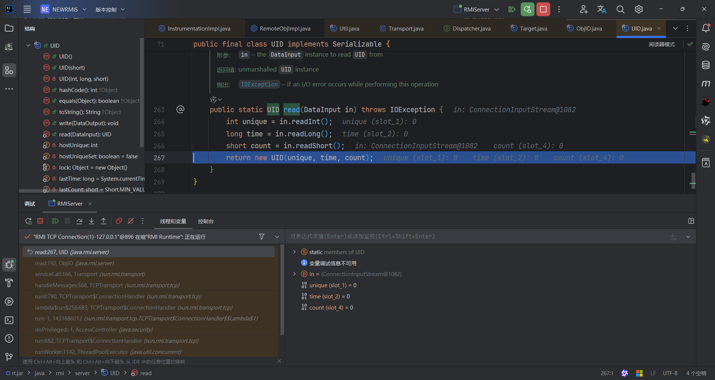The width and height of the screenshot is (715, 380).
Task: Change file encoding UTF-8
Action: 670,373
